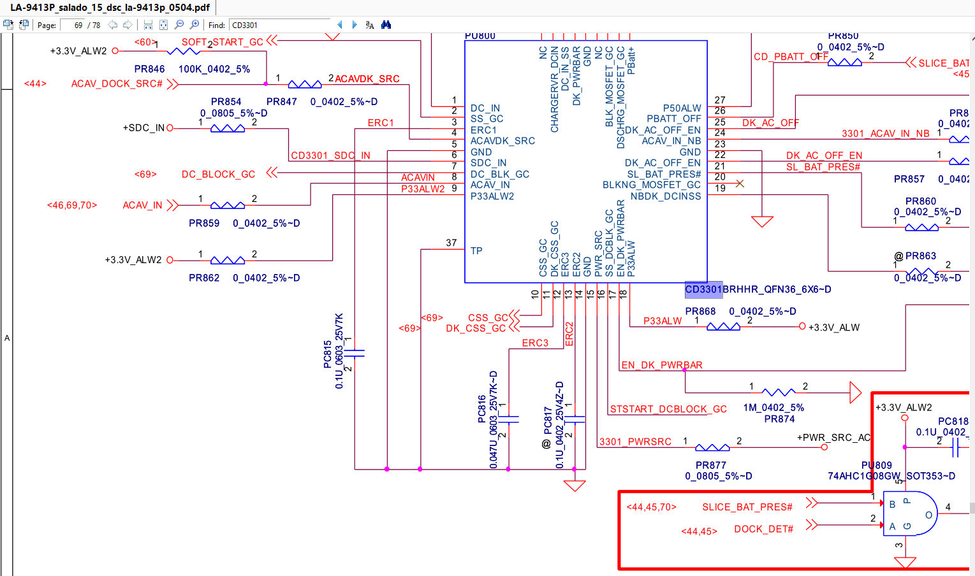Click the PR868 resistor designator
Screen dimensions: 975x576
(x=700, y=312)
